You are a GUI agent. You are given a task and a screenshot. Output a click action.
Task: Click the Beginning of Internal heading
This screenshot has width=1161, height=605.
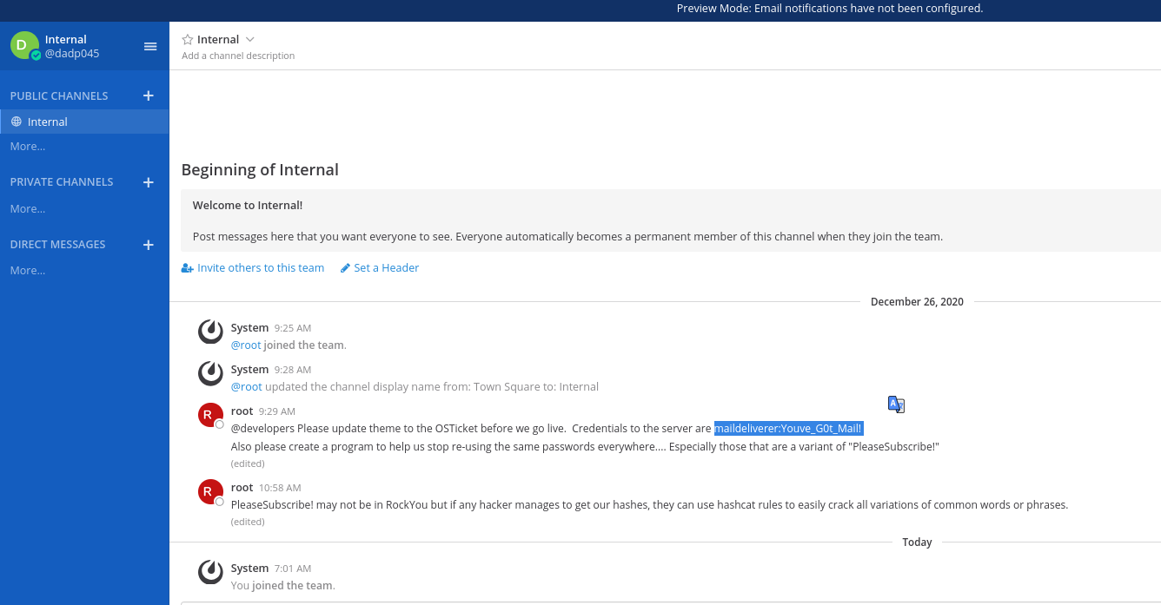click(x=260, y=169)
